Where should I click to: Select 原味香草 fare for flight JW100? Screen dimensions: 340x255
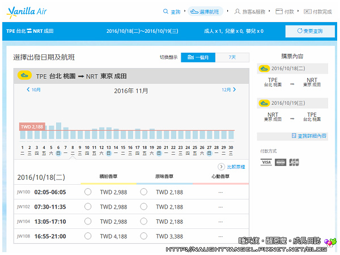click(x=143, y=192)
